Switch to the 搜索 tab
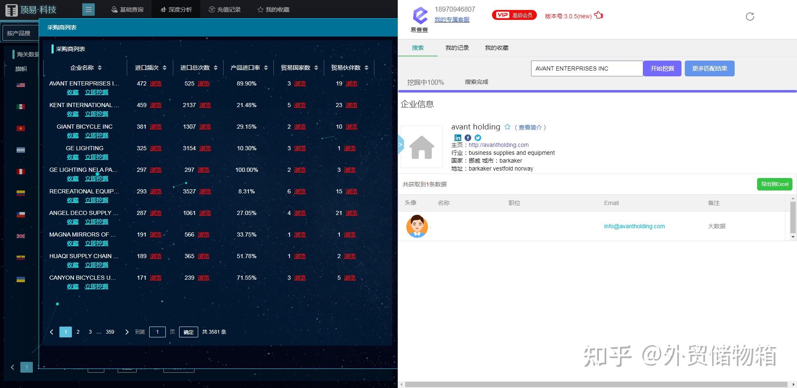797x388 pixels. pyautogui.click(x=418, y=48)
